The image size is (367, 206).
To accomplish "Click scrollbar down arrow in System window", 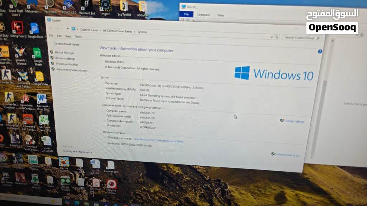I will click(x=311, y=157).
